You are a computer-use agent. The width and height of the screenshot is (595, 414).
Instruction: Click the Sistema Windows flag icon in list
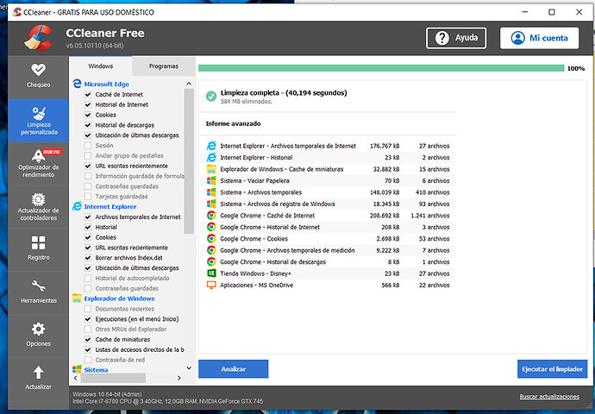coord(77,369)
